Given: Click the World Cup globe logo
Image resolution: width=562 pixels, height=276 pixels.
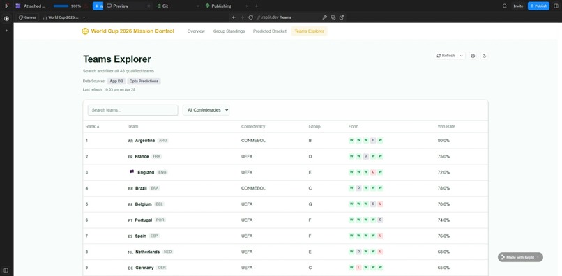Looking at the screenshot, I should coord(85,31).
